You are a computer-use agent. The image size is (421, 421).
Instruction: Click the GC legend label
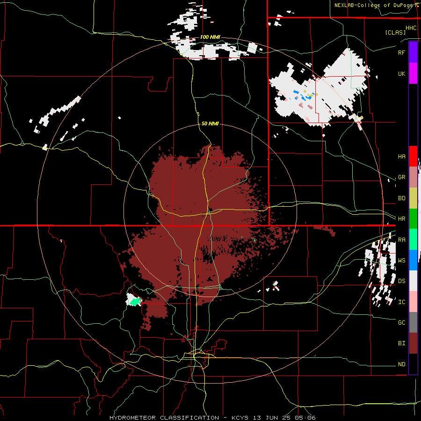(401, 322)
